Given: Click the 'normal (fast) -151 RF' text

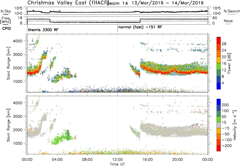Looking at the screenshot, I should pyautogui.click(x=140, y=27).
